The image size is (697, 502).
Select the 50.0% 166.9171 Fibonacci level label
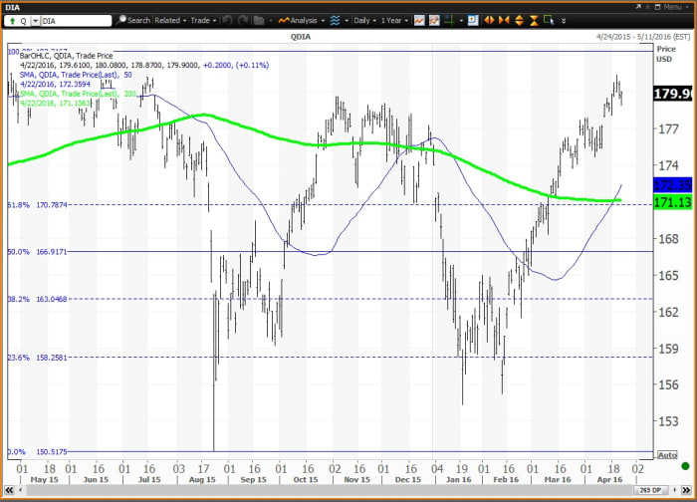click(38, 252)
